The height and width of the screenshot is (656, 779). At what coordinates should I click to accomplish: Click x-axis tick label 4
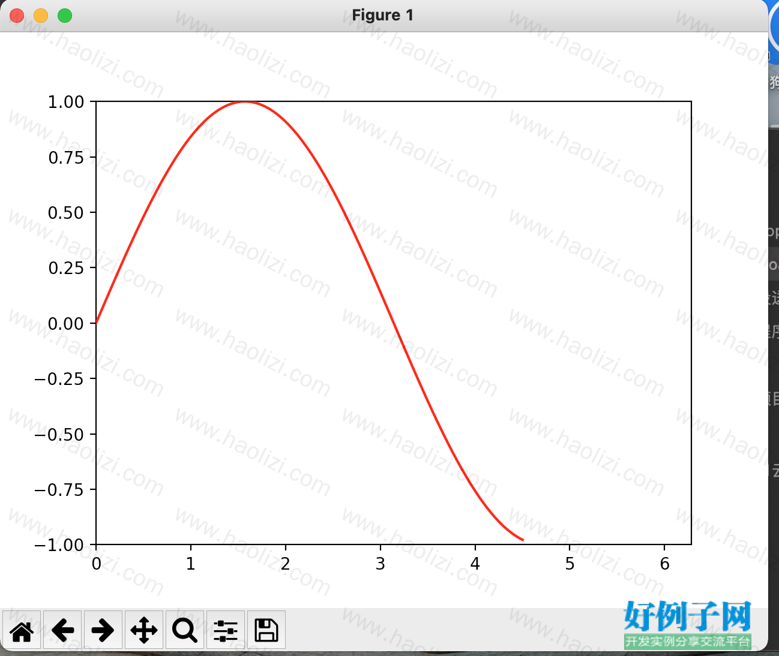475,564
